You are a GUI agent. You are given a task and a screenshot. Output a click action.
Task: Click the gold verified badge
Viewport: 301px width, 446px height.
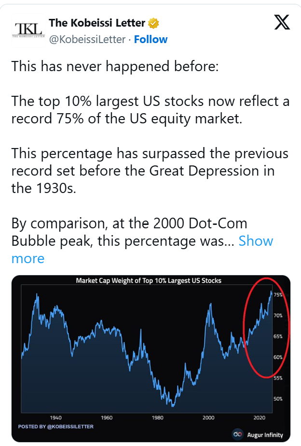click(x=153, y=23)
